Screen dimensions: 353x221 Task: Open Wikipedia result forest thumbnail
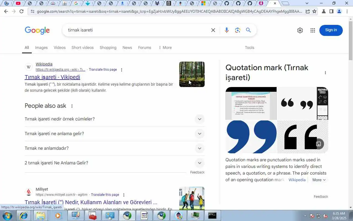tap(192, 74)
